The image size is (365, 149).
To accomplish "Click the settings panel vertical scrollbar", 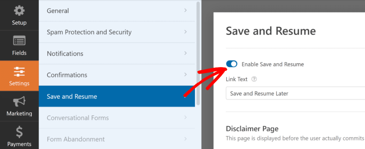I will pos(198,53).
